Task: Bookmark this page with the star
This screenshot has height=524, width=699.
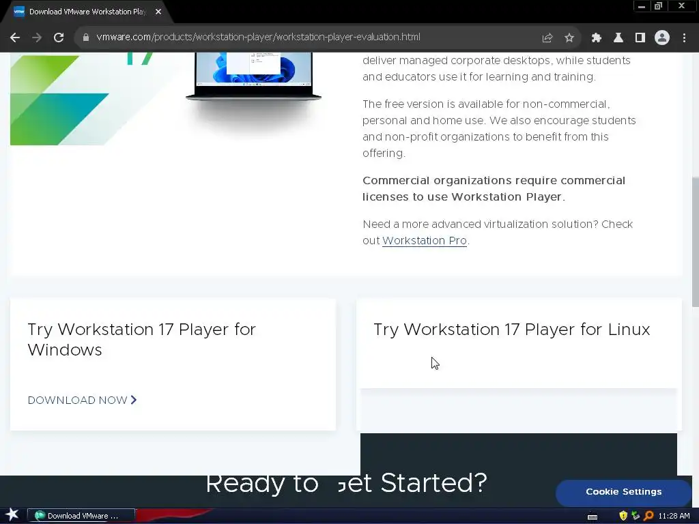Action: click(569, 38)
